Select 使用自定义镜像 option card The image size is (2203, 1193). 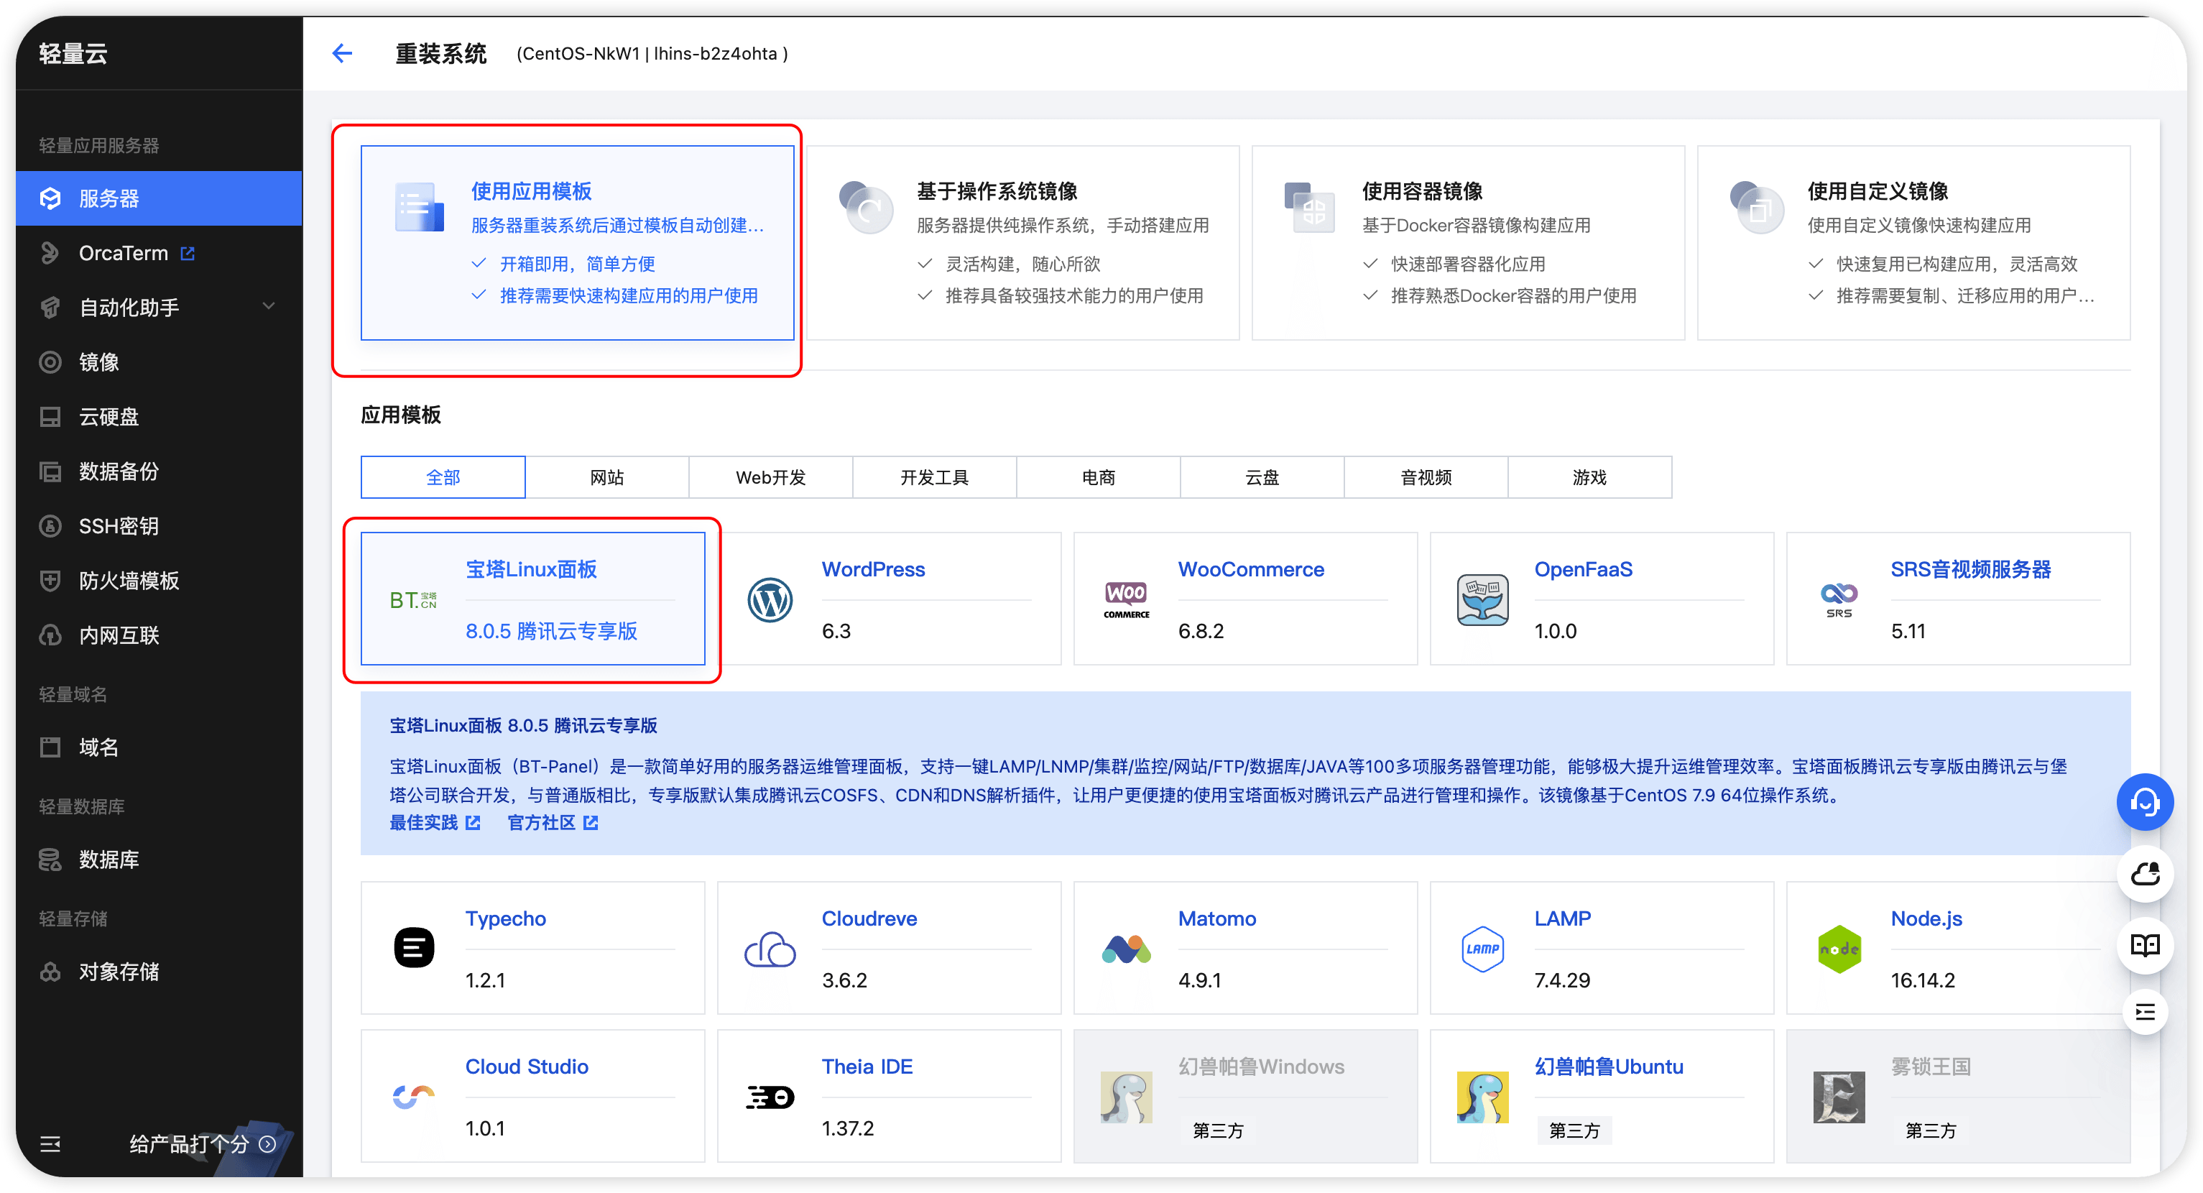coord(1913,243)
